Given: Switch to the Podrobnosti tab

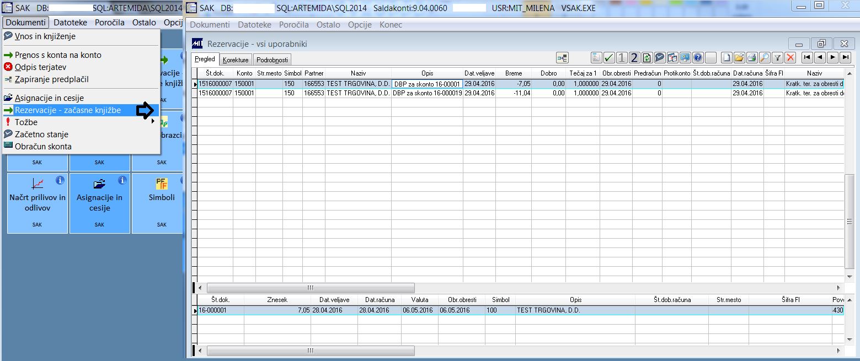Looking at the screenshot, I should coord(271,60).
